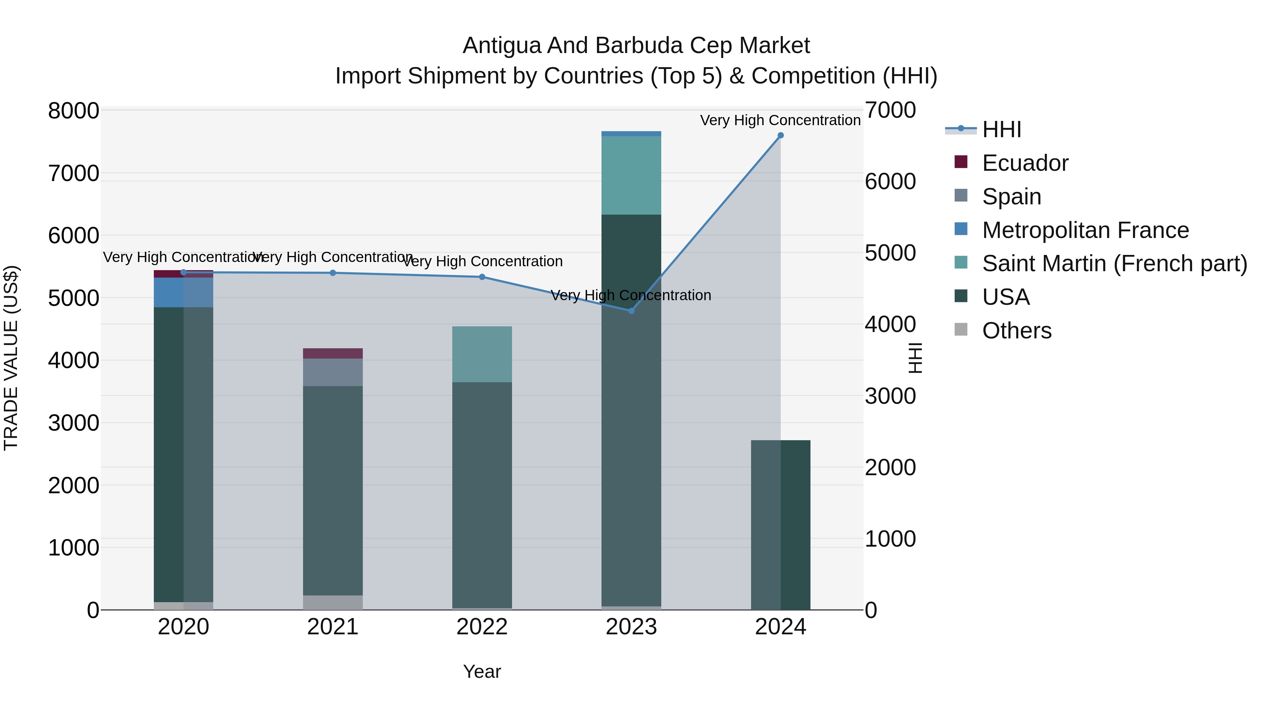Viewport: 1273px width, 716px height.
Task: Click the 2023 USA bar segment
Action: [x=631, y=410]
